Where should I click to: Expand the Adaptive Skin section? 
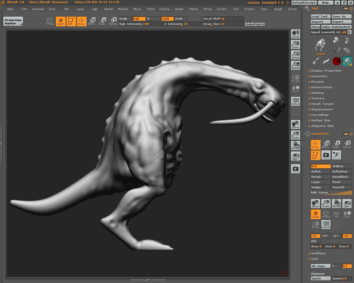coord(322,126)
